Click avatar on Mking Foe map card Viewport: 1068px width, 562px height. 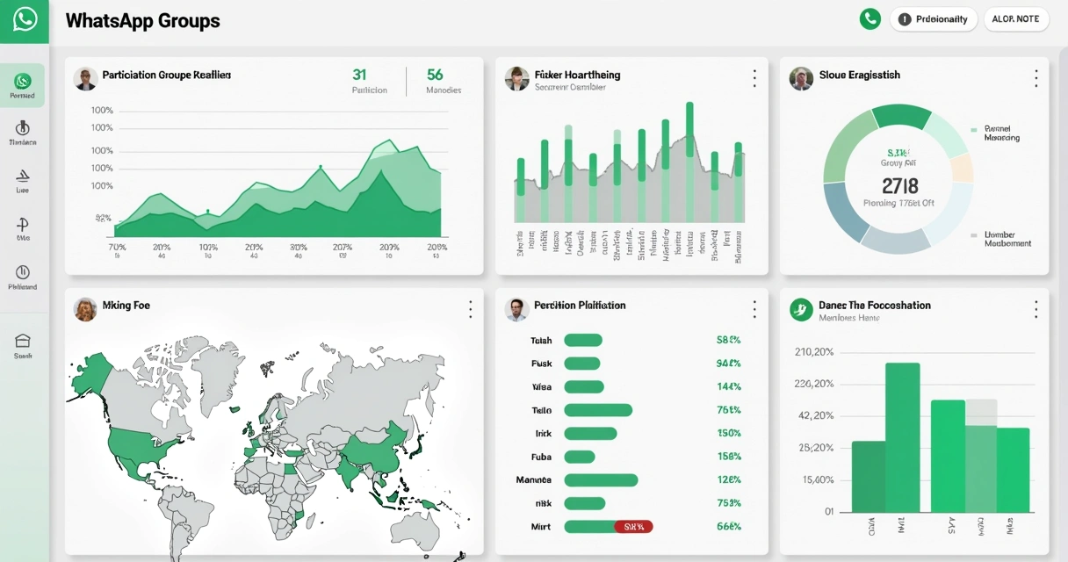[x=85, y=308]
